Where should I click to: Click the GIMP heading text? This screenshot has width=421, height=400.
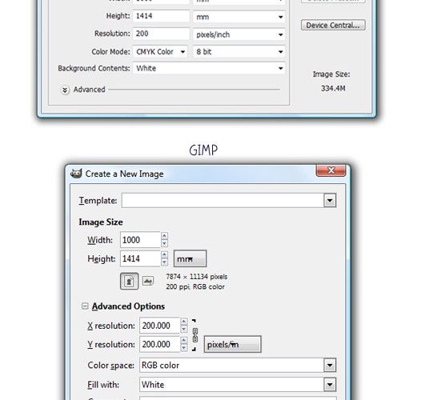coord(203,150)
